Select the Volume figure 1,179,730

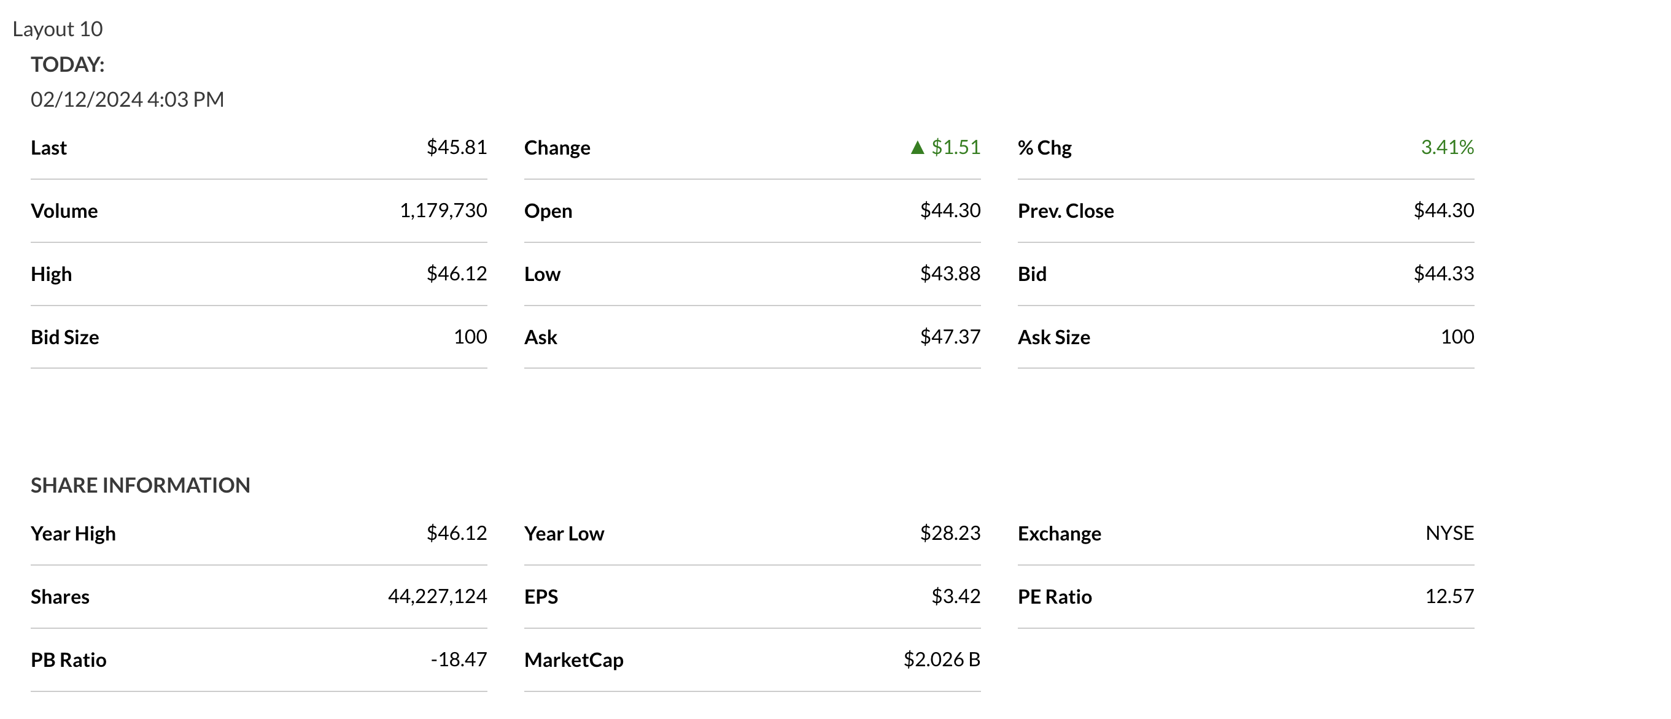[443, 210]
